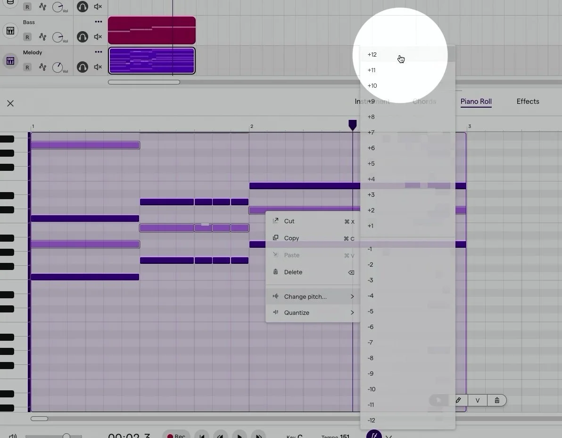Select -2 pitch shift option
Screen dimensions: 562x438
coord(407,265)
